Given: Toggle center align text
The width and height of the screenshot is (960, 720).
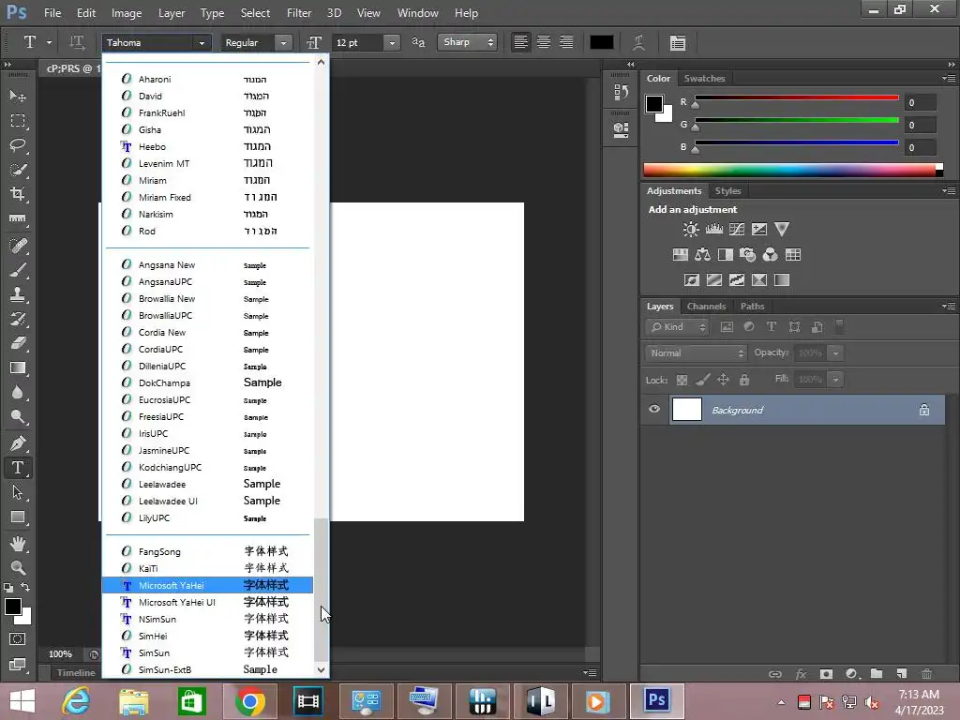Looking at the screenshot, I should click(x=544, y=42).
